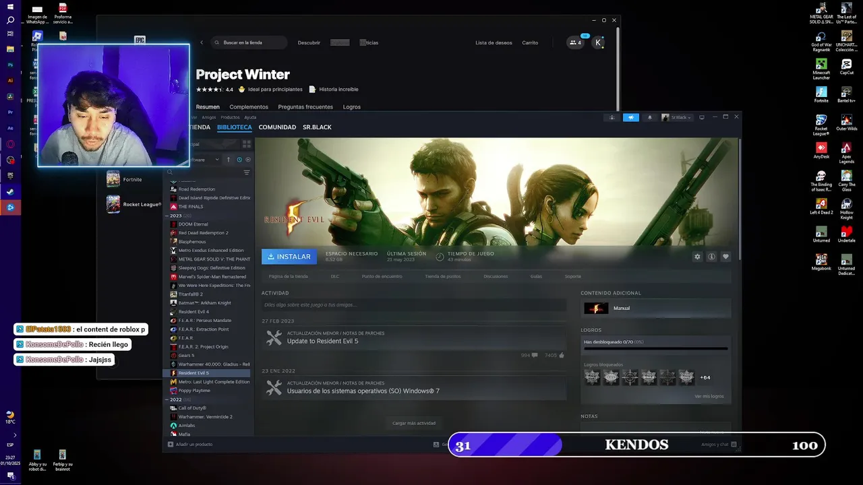The width and height of the screenshot is (863, 485).
Task: Open Minecraft Launcher desktop icon
Action: tap(821, 69)
